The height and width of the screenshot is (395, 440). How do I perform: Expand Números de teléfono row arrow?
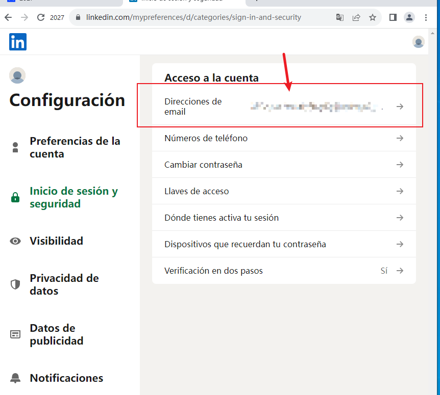coord(400,138)
